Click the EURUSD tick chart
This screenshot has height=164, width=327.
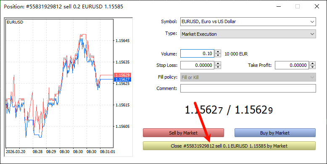click(59, 83)
